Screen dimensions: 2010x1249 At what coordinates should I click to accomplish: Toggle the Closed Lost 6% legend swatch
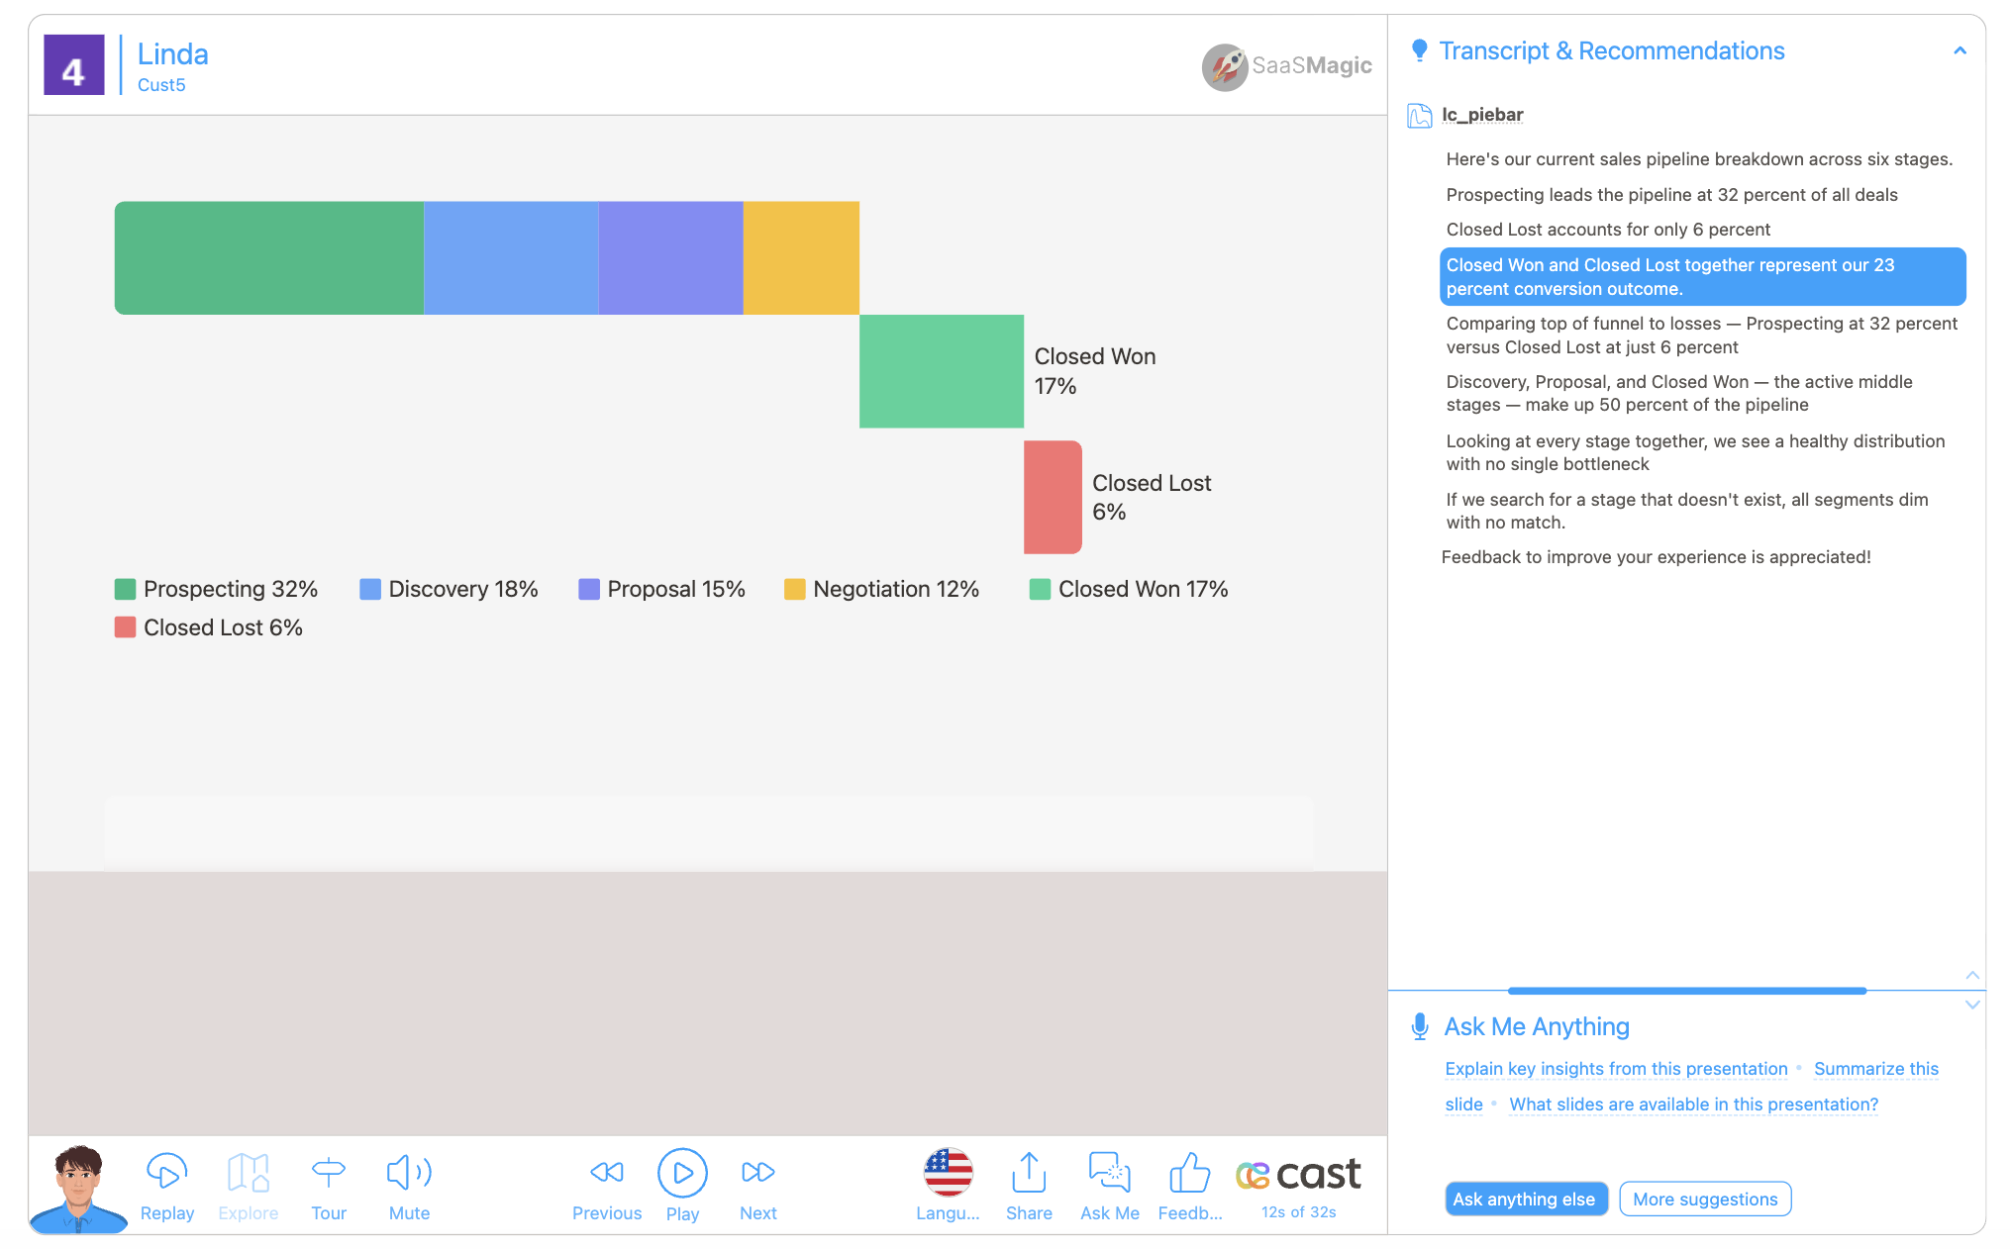[125, 627]
